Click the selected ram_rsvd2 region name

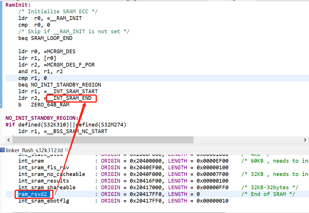(x=33, y=194)
